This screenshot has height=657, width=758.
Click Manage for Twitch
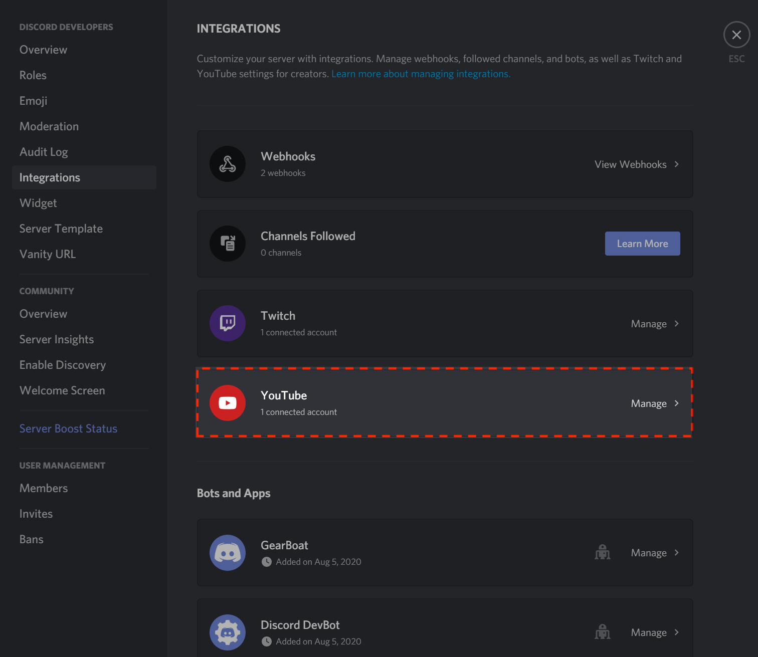click(x=649, y=324)
